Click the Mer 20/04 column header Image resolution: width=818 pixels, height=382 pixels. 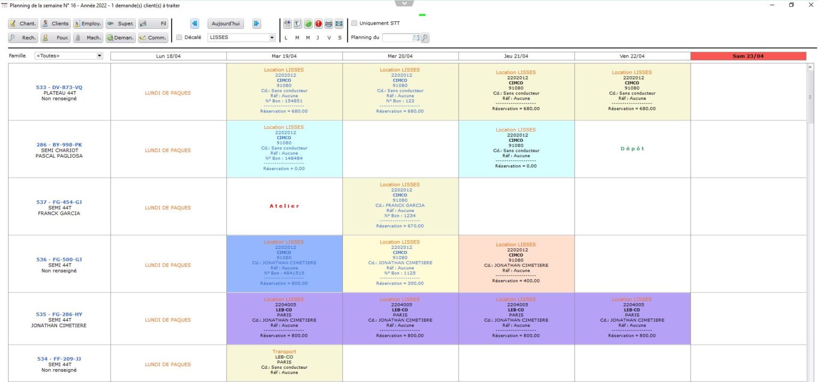[x=400, y=55]
